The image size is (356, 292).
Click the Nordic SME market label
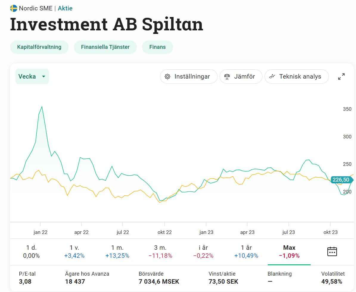(x=36, y=8)
